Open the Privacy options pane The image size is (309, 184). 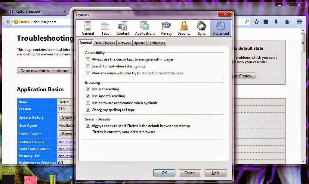(x=166, y=28)
